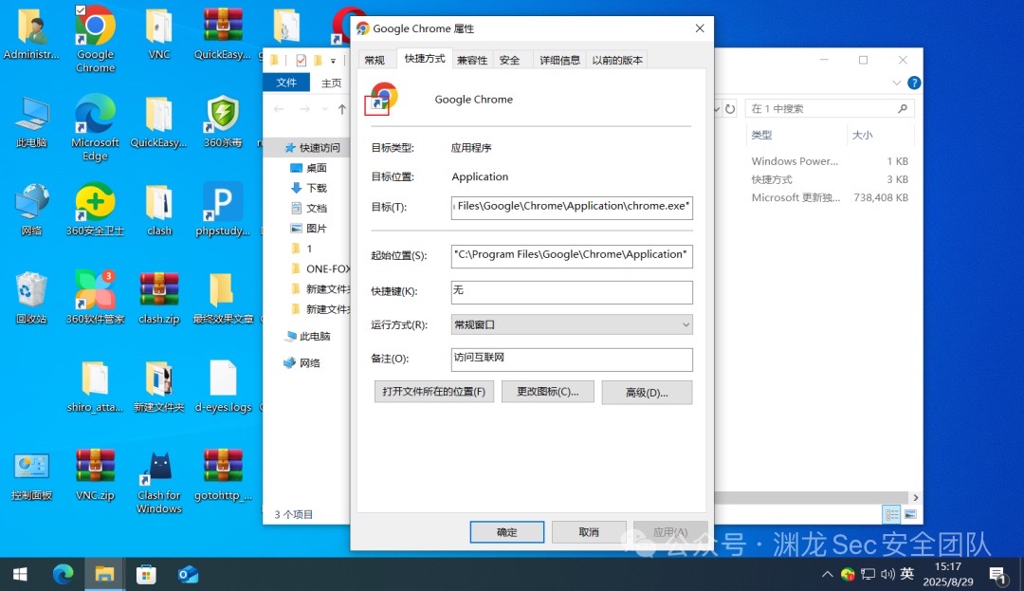Open the Administrator folder on the desktop
The image size is (1024, 591).
tap(31, 32)
